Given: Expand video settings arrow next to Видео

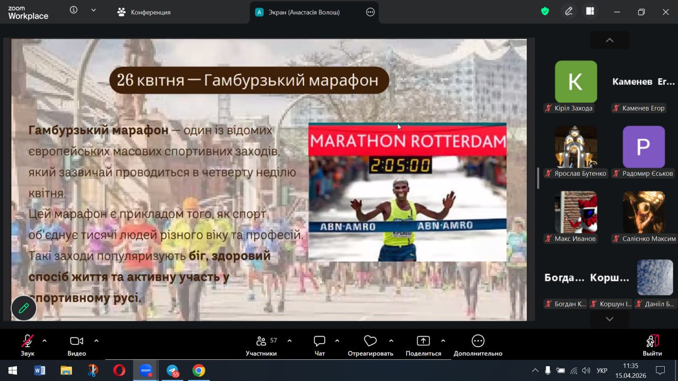Looking at the screenshot, I should click(x=96, y=340).
